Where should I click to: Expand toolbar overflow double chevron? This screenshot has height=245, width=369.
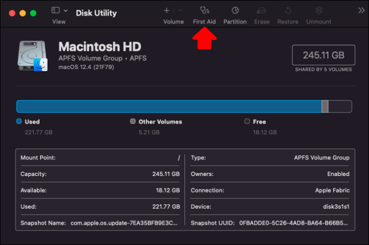[x=362, y=10]
